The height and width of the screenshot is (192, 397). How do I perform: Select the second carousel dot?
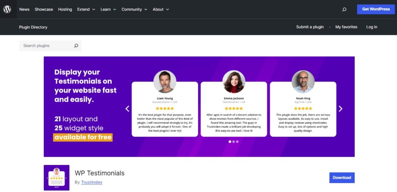[x=234, y=142]
